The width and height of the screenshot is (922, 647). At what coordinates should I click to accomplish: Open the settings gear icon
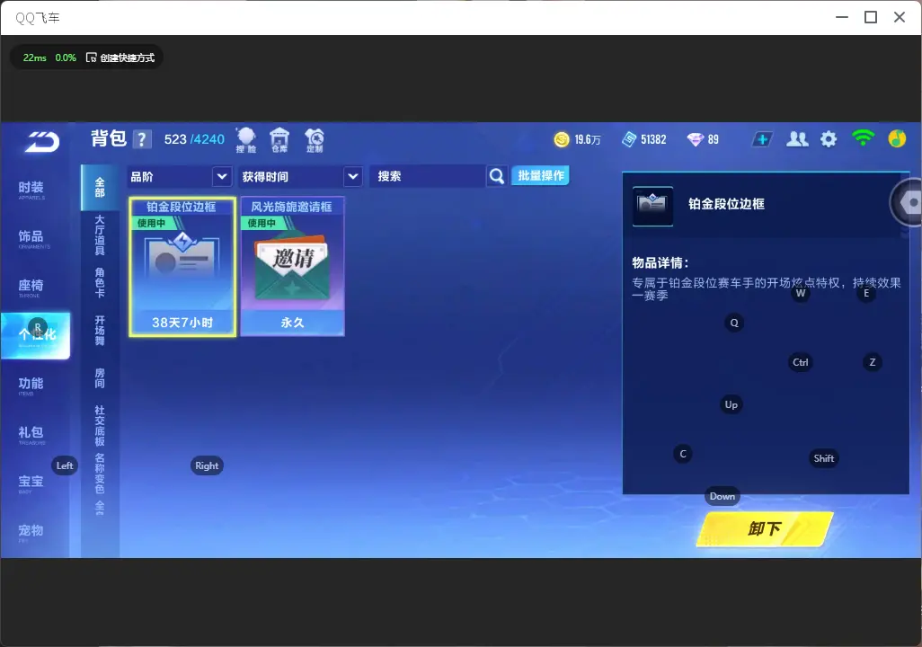pyautogui.click(x=829, y=139)
